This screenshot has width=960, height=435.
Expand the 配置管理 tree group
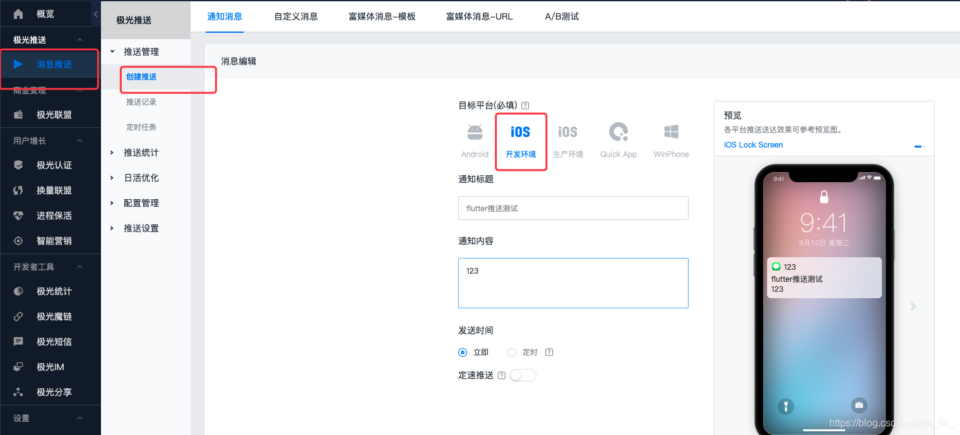pyautogui.click(x=112, y=203)
